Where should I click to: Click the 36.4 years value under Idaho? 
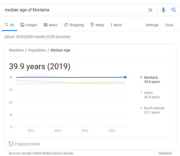coord(152,97)
